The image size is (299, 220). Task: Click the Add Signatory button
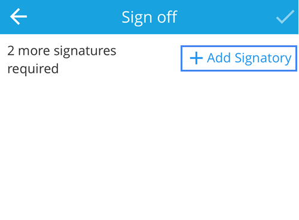point(239,58)
